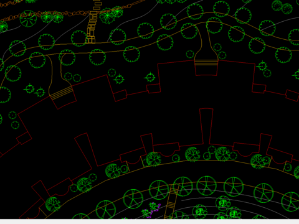Select the yellow ladder-like steps crossing curved paths
Image resolution: width=299 pixels, height=224 pixels.
tap(172, 201)
